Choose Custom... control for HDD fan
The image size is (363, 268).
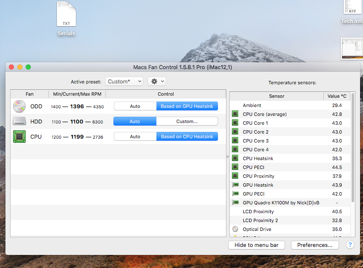187,121
